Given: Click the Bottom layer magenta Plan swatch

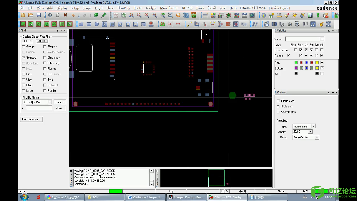Looking at the screenshot, I should (296, 68).
